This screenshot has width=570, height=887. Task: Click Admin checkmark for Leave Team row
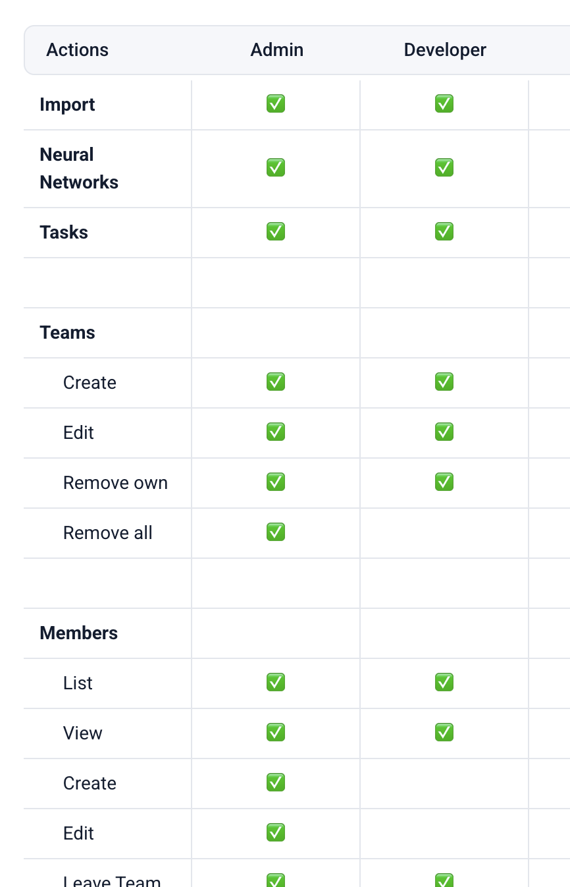(276, 880)
